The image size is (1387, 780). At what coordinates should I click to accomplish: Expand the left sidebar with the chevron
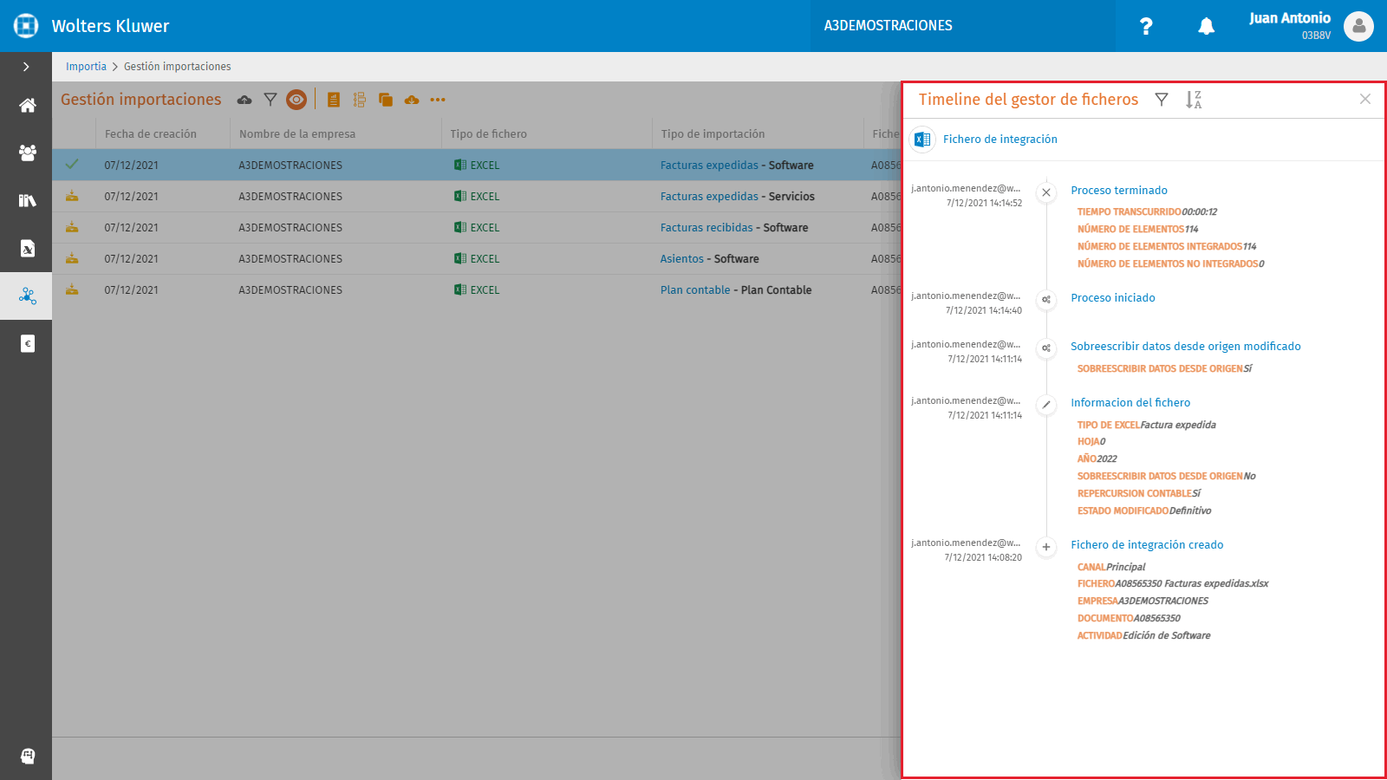(x=26, y=67)
